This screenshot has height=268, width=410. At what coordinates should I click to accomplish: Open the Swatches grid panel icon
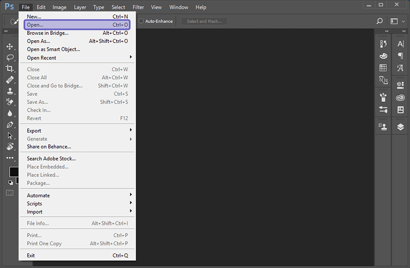pos(383,68)
